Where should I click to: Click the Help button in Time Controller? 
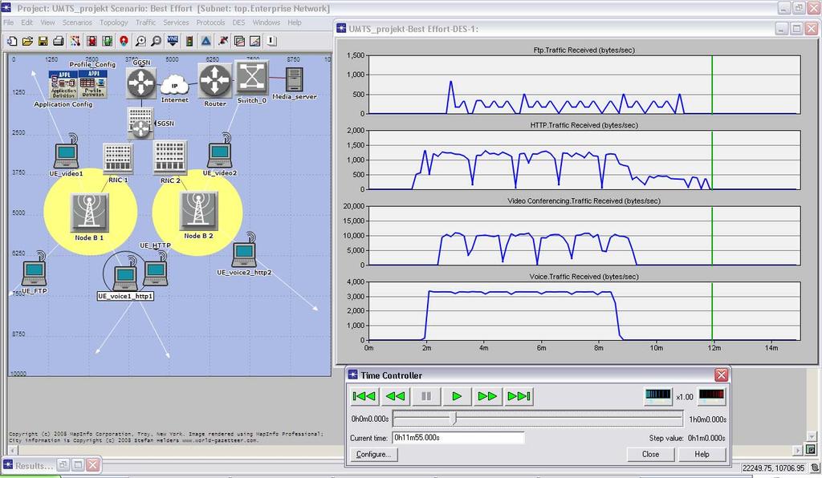tap(702, 455)
